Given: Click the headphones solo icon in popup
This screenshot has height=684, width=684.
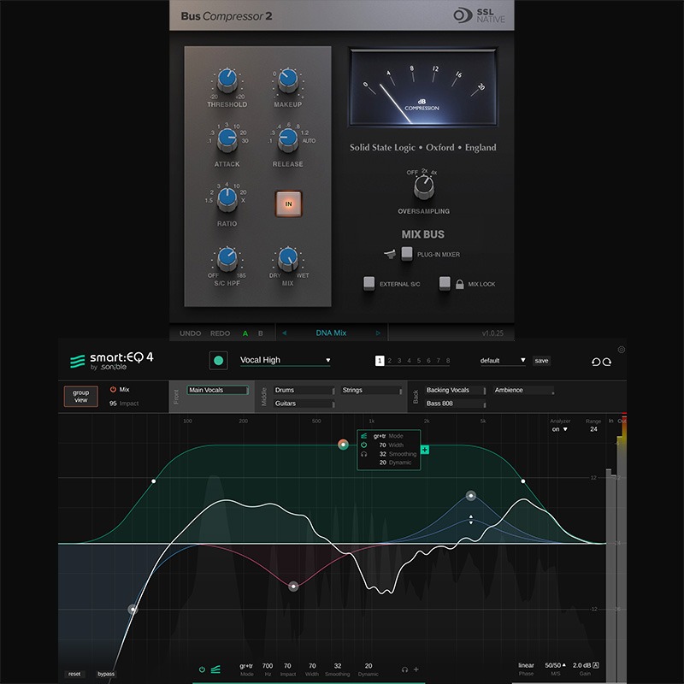Looking at the screenshot, I should click(364, 454).
